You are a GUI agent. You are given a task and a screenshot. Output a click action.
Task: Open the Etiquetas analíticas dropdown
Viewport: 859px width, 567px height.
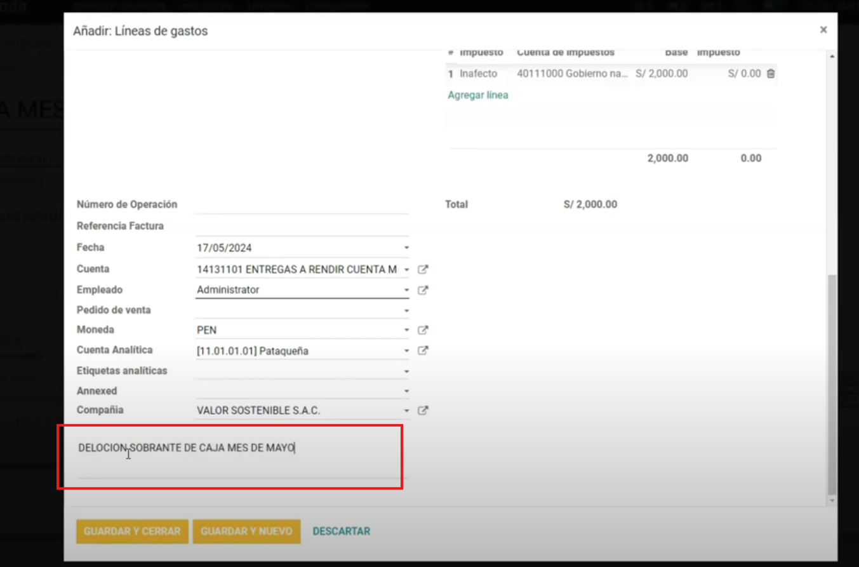coord(406,371)
